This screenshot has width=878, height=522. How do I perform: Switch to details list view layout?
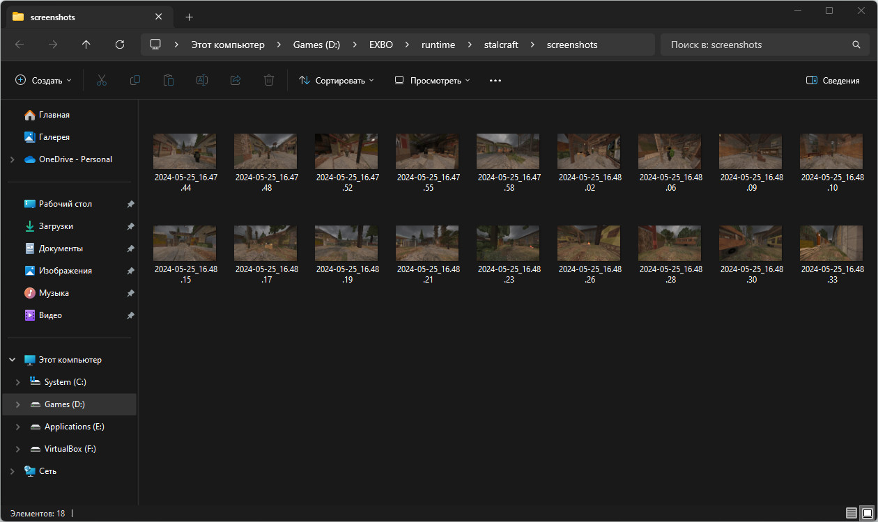tap(852, 513)
